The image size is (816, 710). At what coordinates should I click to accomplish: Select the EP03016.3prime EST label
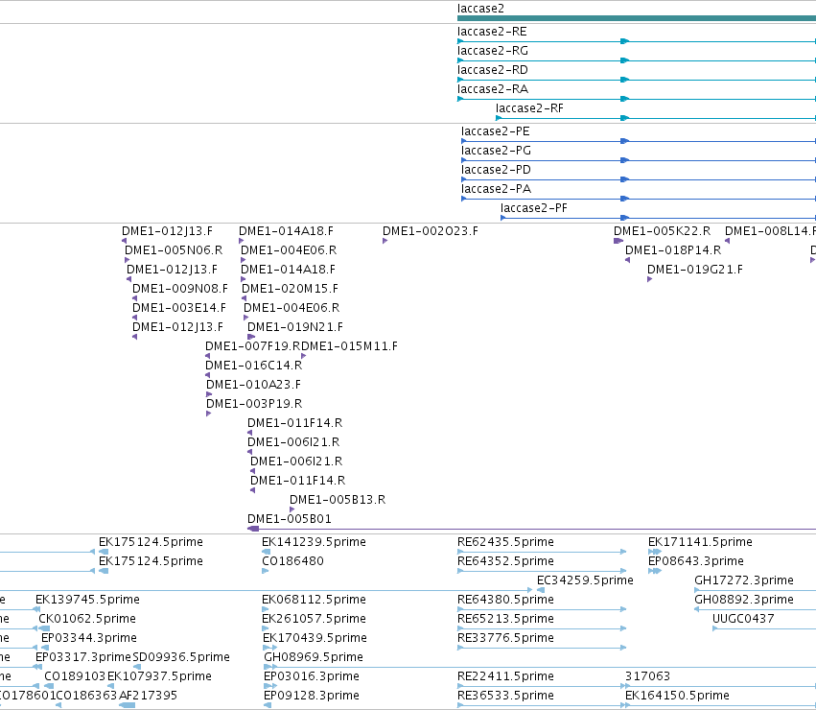(x=312, y=676)
